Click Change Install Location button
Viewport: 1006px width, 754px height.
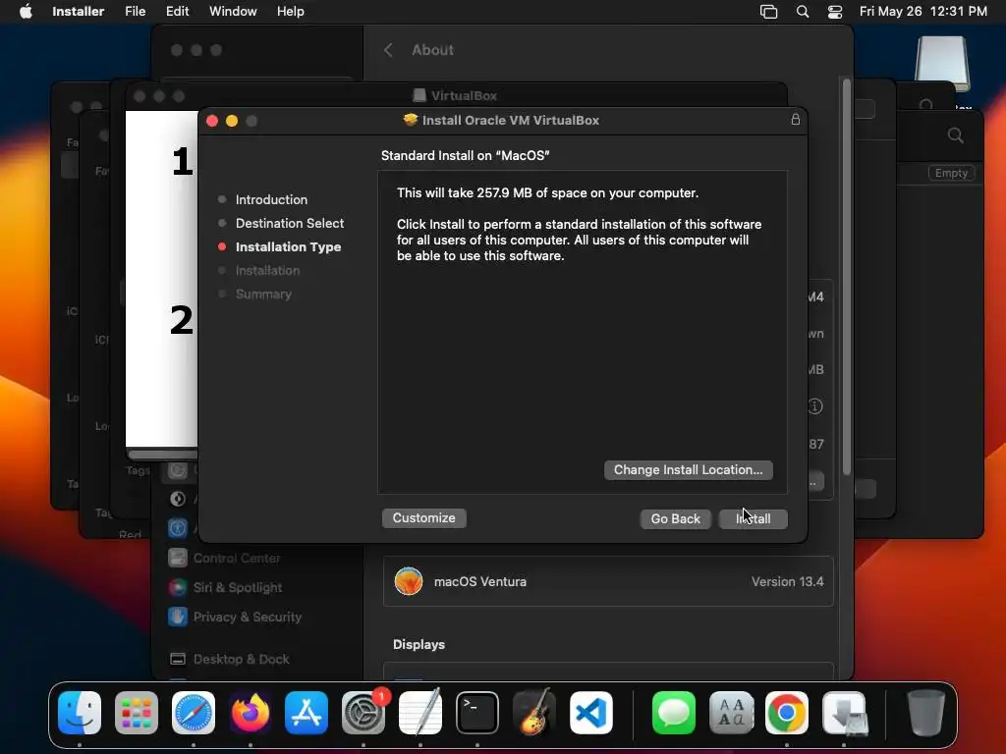click(x=688, y=470)
